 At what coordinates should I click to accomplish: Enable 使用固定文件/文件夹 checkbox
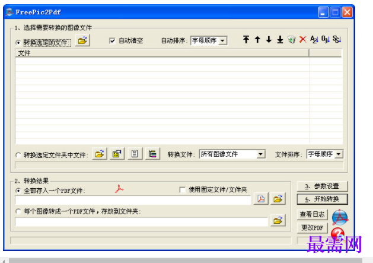coord(183,189)
